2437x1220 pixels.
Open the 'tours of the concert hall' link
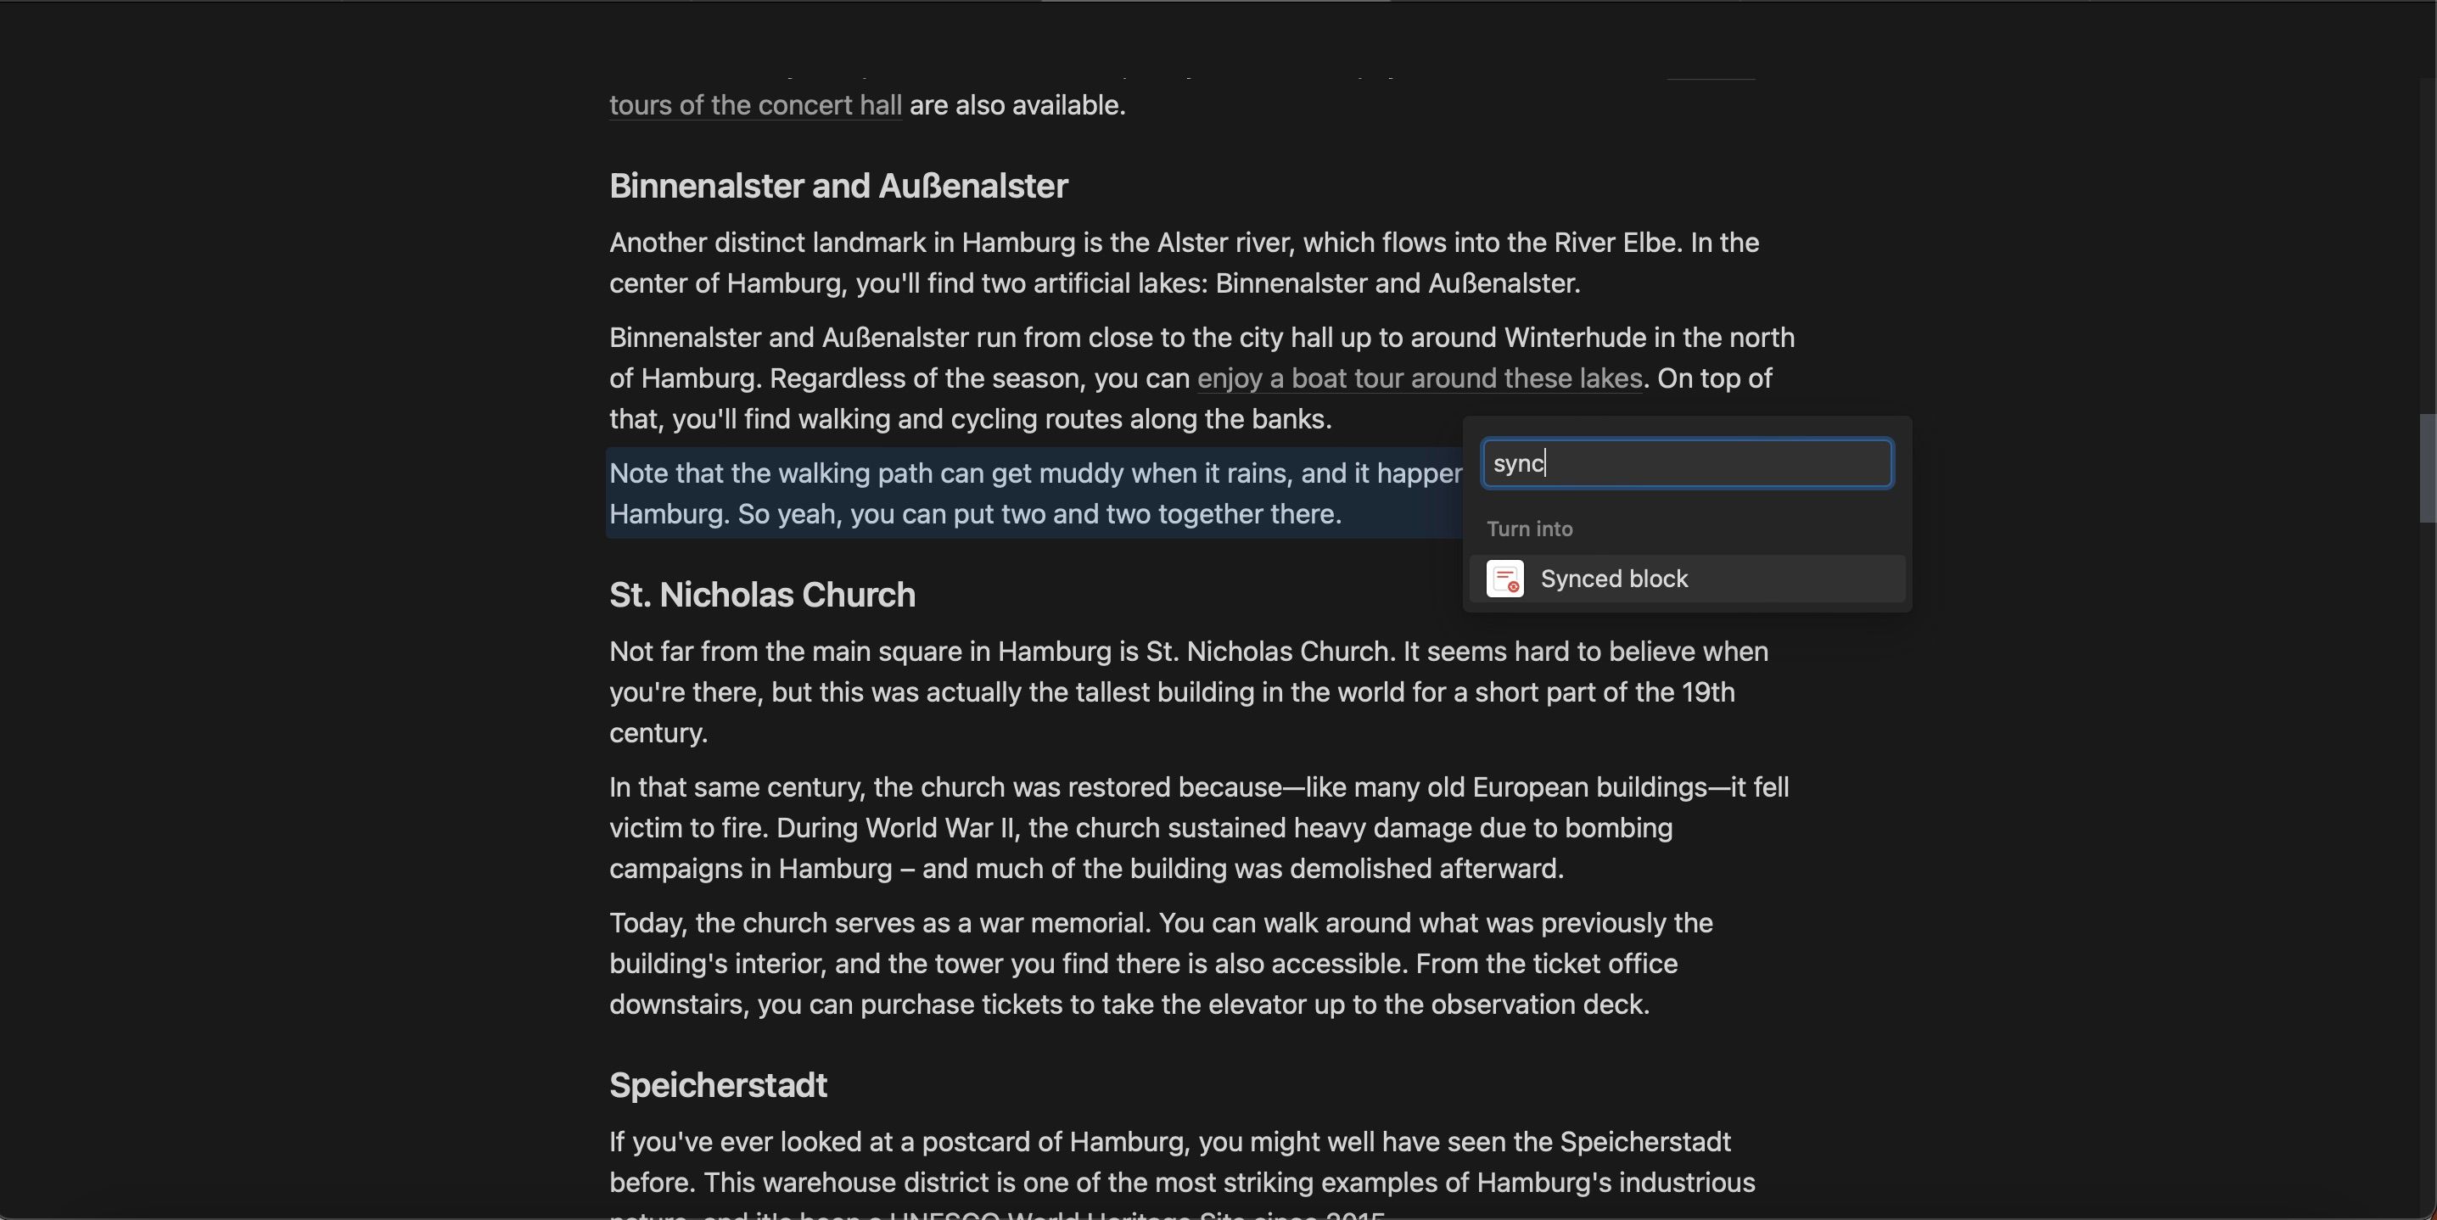(754, 105)
